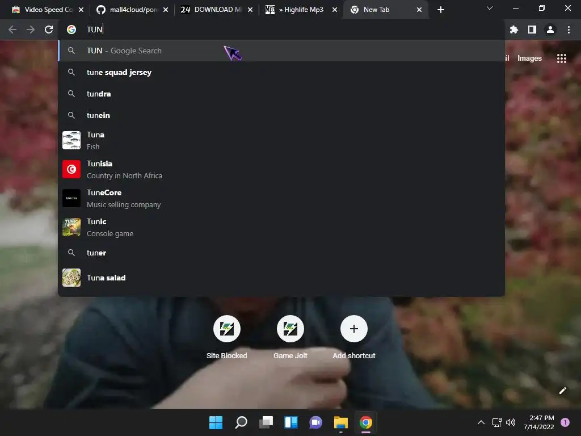Open the Site Blocked shortcut icon
Viewport: 581px width, 436px height.
(227, 329)
